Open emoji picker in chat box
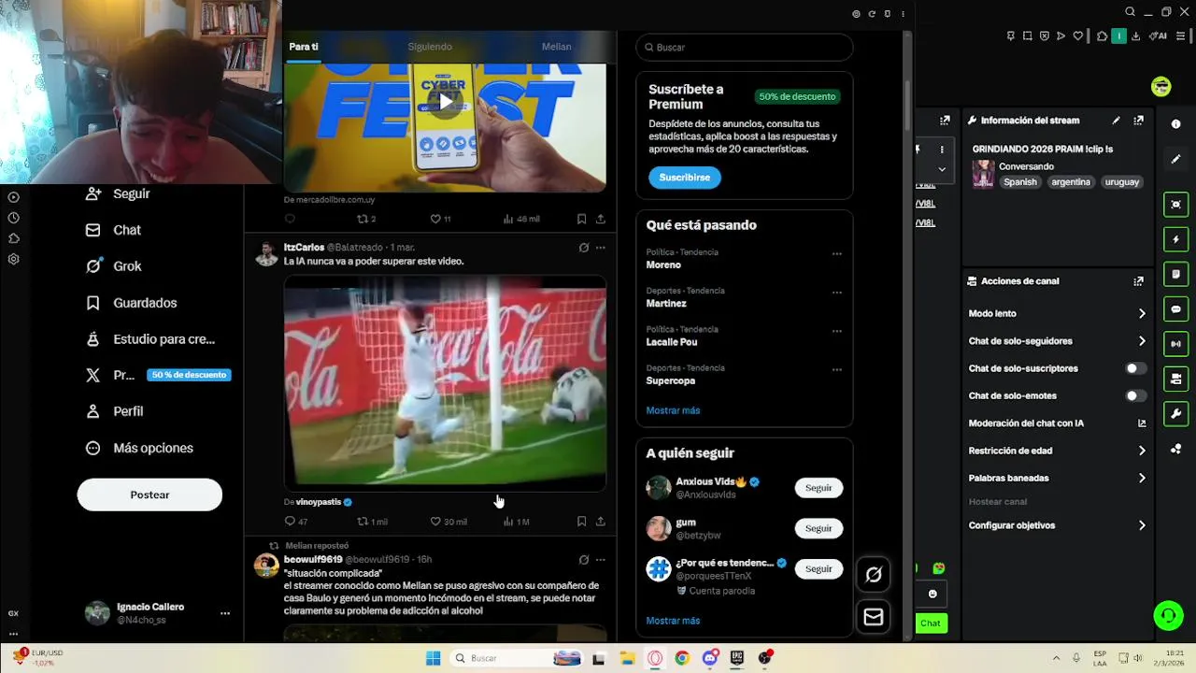 point(932,594)
